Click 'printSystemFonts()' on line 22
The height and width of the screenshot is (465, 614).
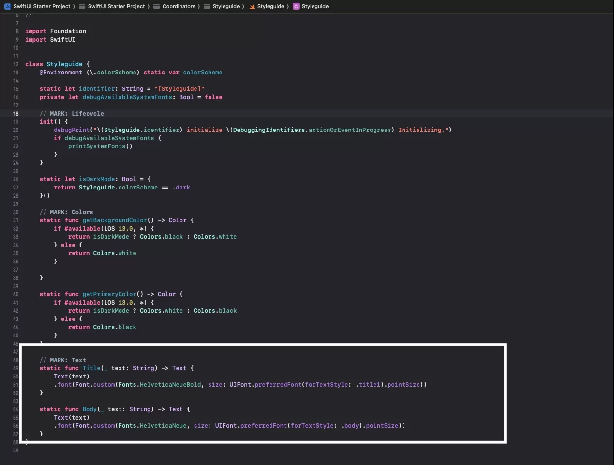tap(100, 146)
